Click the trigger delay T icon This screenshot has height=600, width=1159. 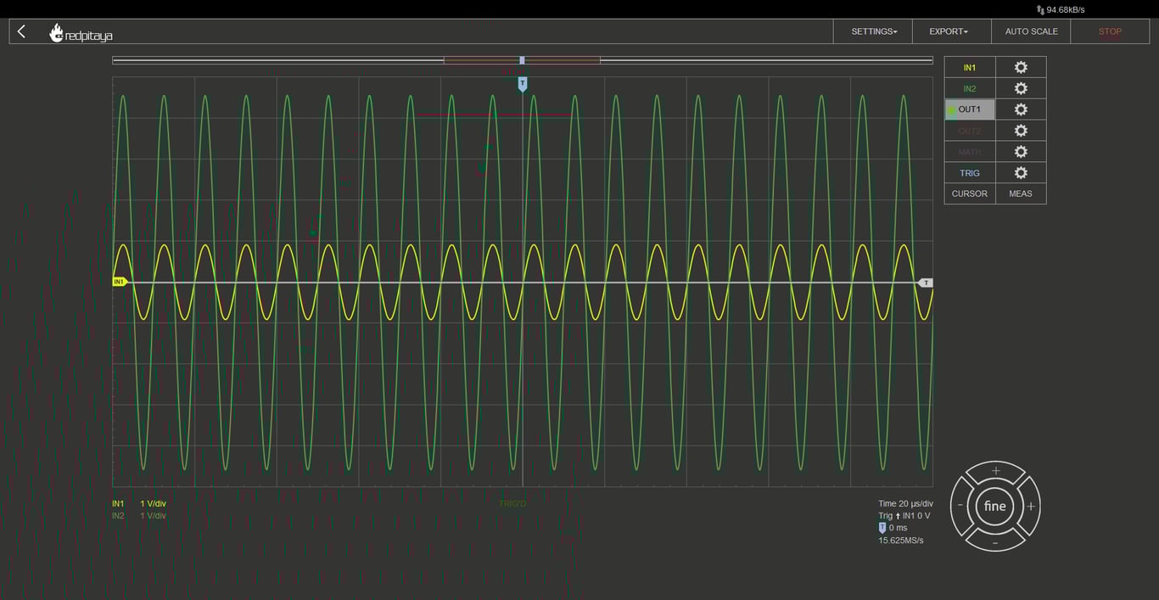[x=882, y=528]
